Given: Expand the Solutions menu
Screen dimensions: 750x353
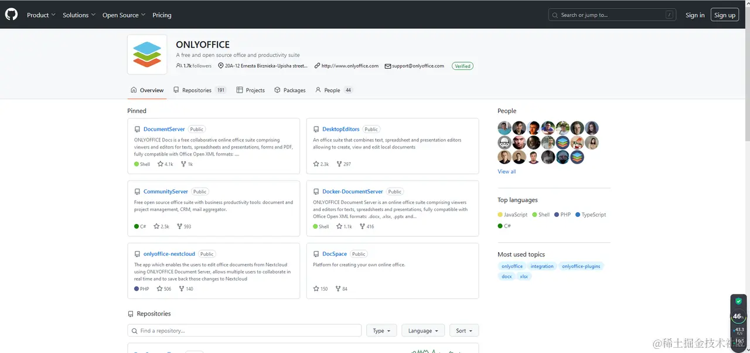Looking at the screenshot, I should 79,15.
